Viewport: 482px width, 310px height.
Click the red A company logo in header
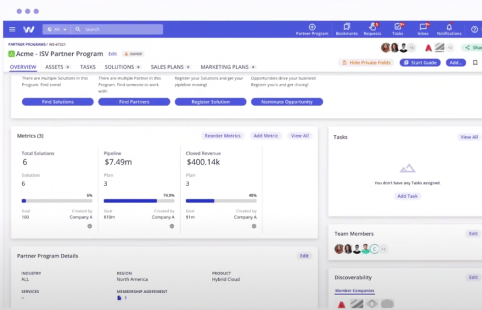(428, 48)
